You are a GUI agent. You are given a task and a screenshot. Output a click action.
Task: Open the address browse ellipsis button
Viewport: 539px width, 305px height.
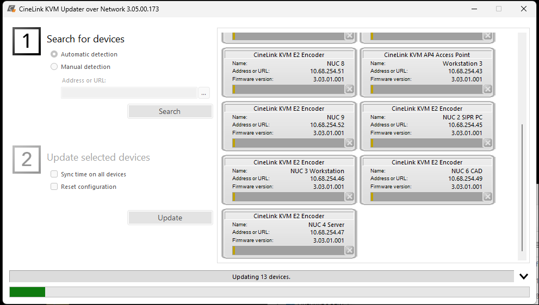[x=203, y=93]
